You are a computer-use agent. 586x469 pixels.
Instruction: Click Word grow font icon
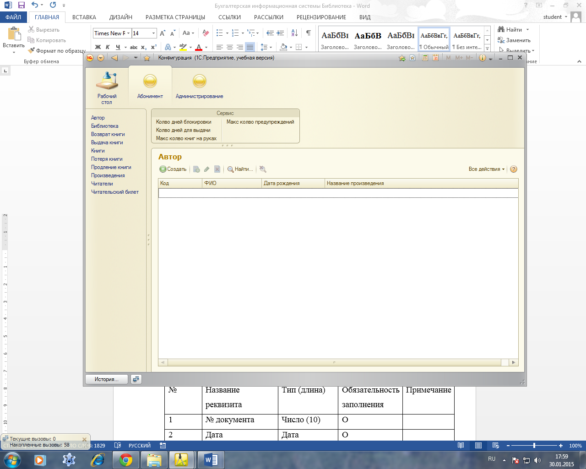[162, 33]
